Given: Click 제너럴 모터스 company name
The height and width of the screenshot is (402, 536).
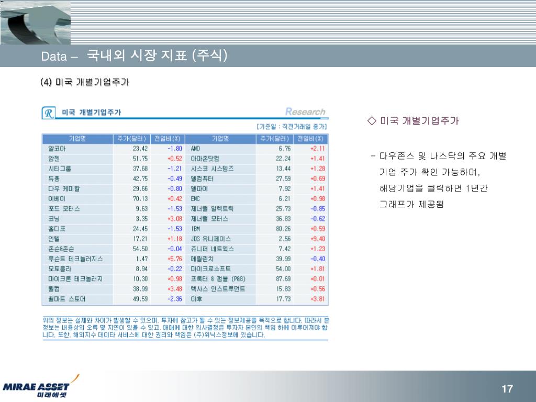Looking at the screenshot, I should (209, 219).
